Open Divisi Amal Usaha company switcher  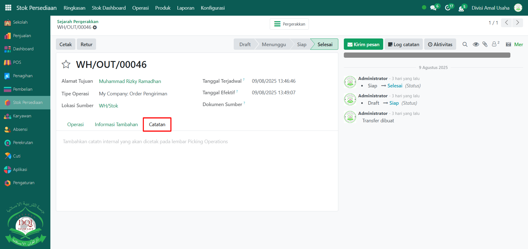[490, 8]
